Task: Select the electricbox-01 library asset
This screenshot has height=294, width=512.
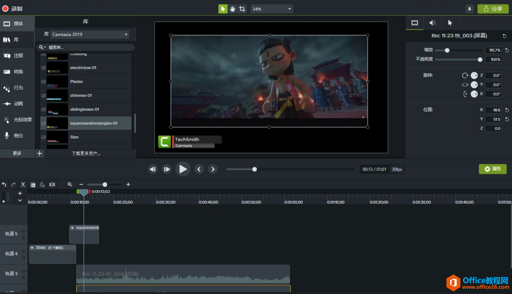Action: 86,68
